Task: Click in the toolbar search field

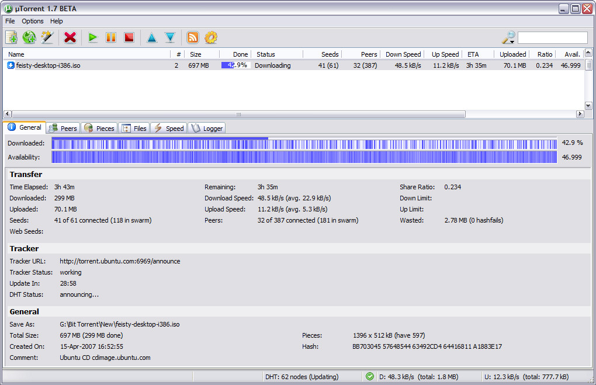Action: click(553, 37)
